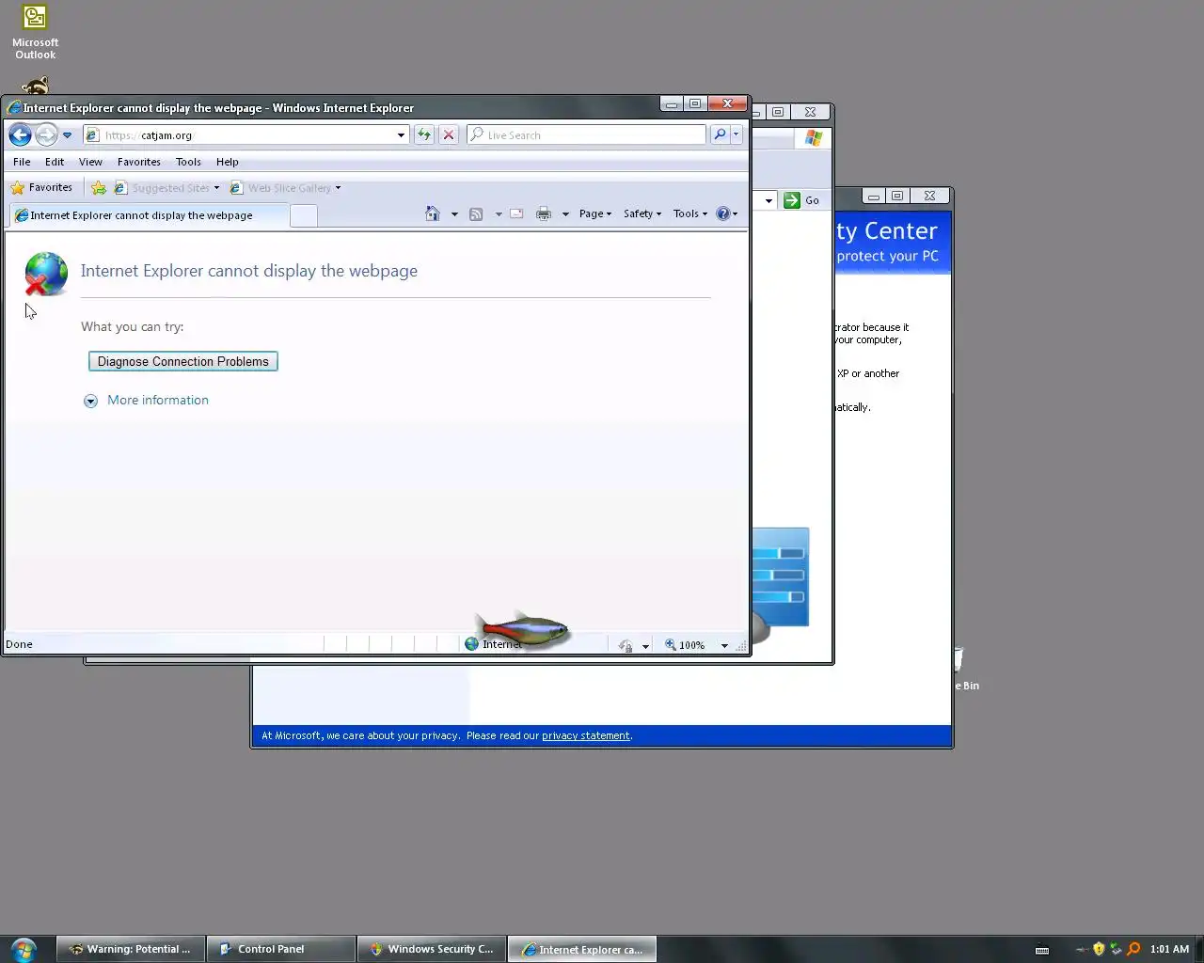Click the Internet Explorer taskbar item
Viewport: 1204px width, 963px height.
582,949
